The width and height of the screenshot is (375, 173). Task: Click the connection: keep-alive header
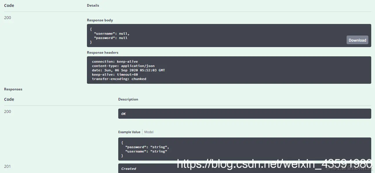(115, 62)
